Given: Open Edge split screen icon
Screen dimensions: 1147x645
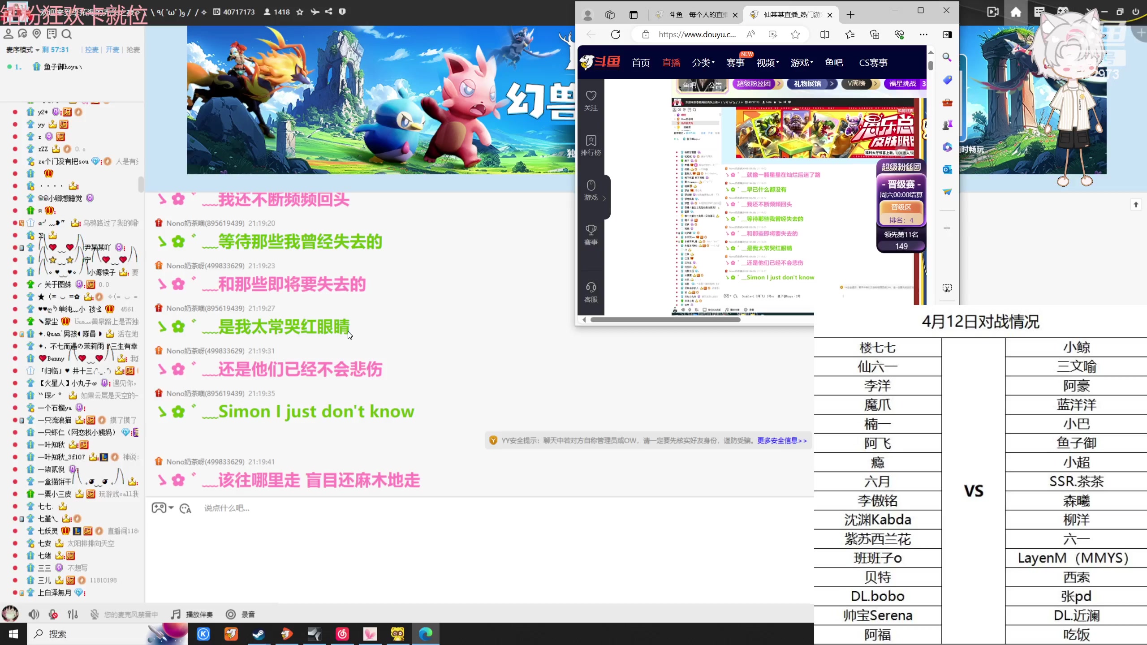Looking at the screenshot, I should tap(824, 34).
